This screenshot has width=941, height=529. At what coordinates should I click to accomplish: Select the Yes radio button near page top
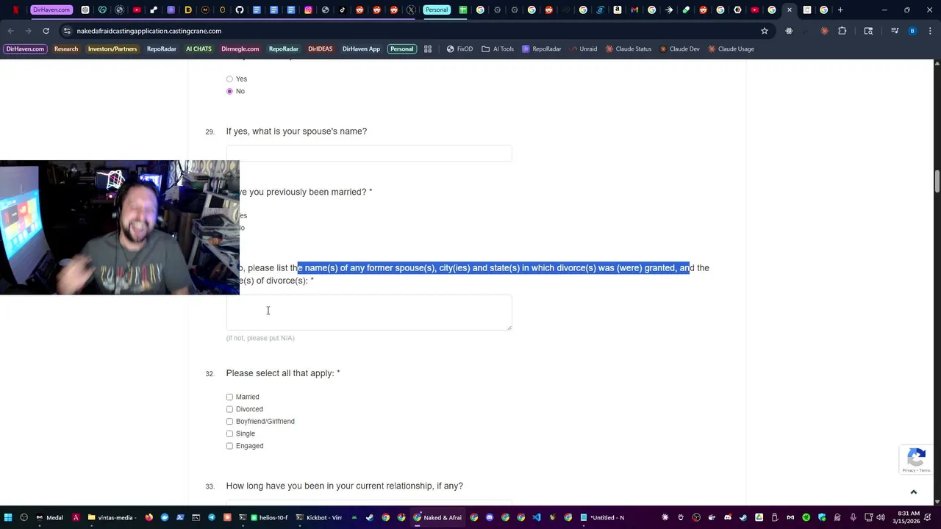[x=229, y=79]
